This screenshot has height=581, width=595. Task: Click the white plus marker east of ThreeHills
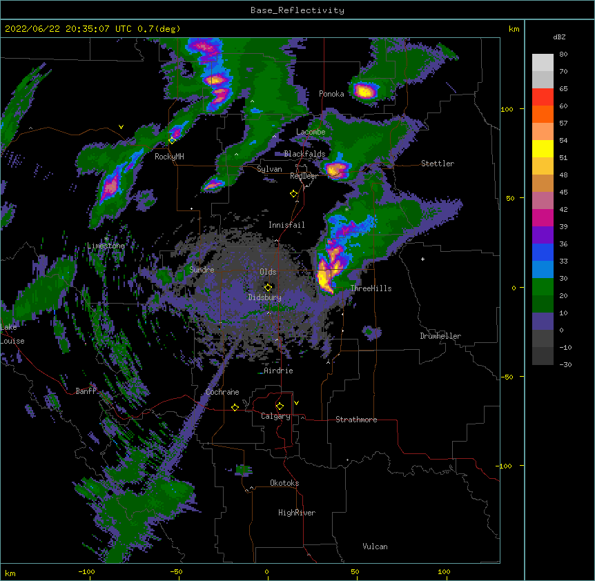(x=422, y=259)
